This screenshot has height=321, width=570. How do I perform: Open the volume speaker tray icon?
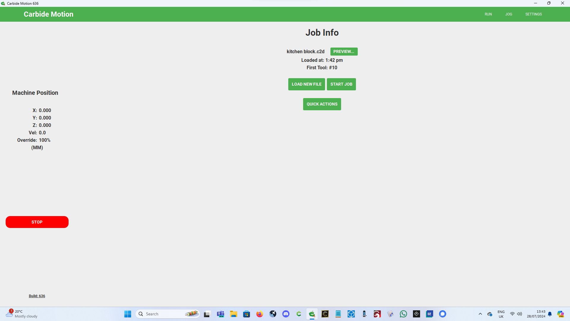520,314
